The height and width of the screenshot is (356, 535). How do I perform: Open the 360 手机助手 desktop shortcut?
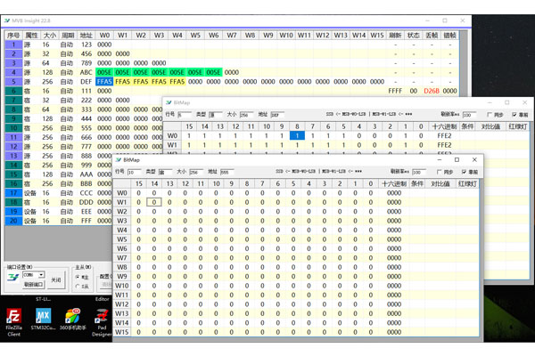pos(72,319)
